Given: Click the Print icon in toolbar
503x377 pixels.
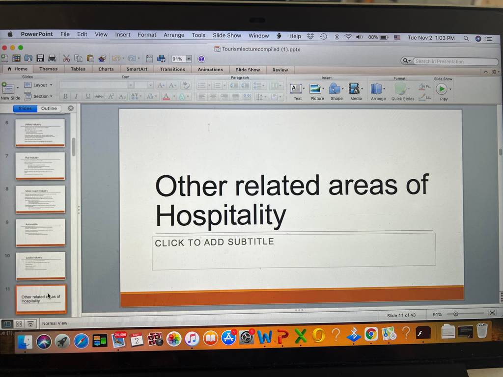Looking at the screenshot, I should tap(52, 58).
